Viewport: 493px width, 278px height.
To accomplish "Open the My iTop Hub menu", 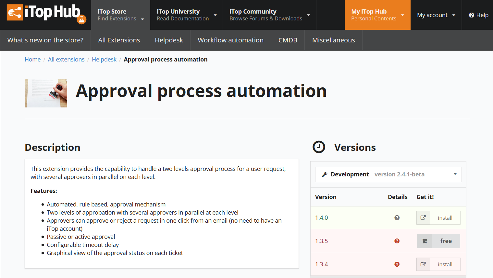I will [x=377, y=15].
